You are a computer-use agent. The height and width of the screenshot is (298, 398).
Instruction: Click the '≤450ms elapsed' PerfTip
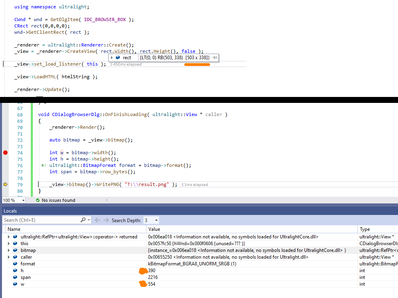pos(126,64)
